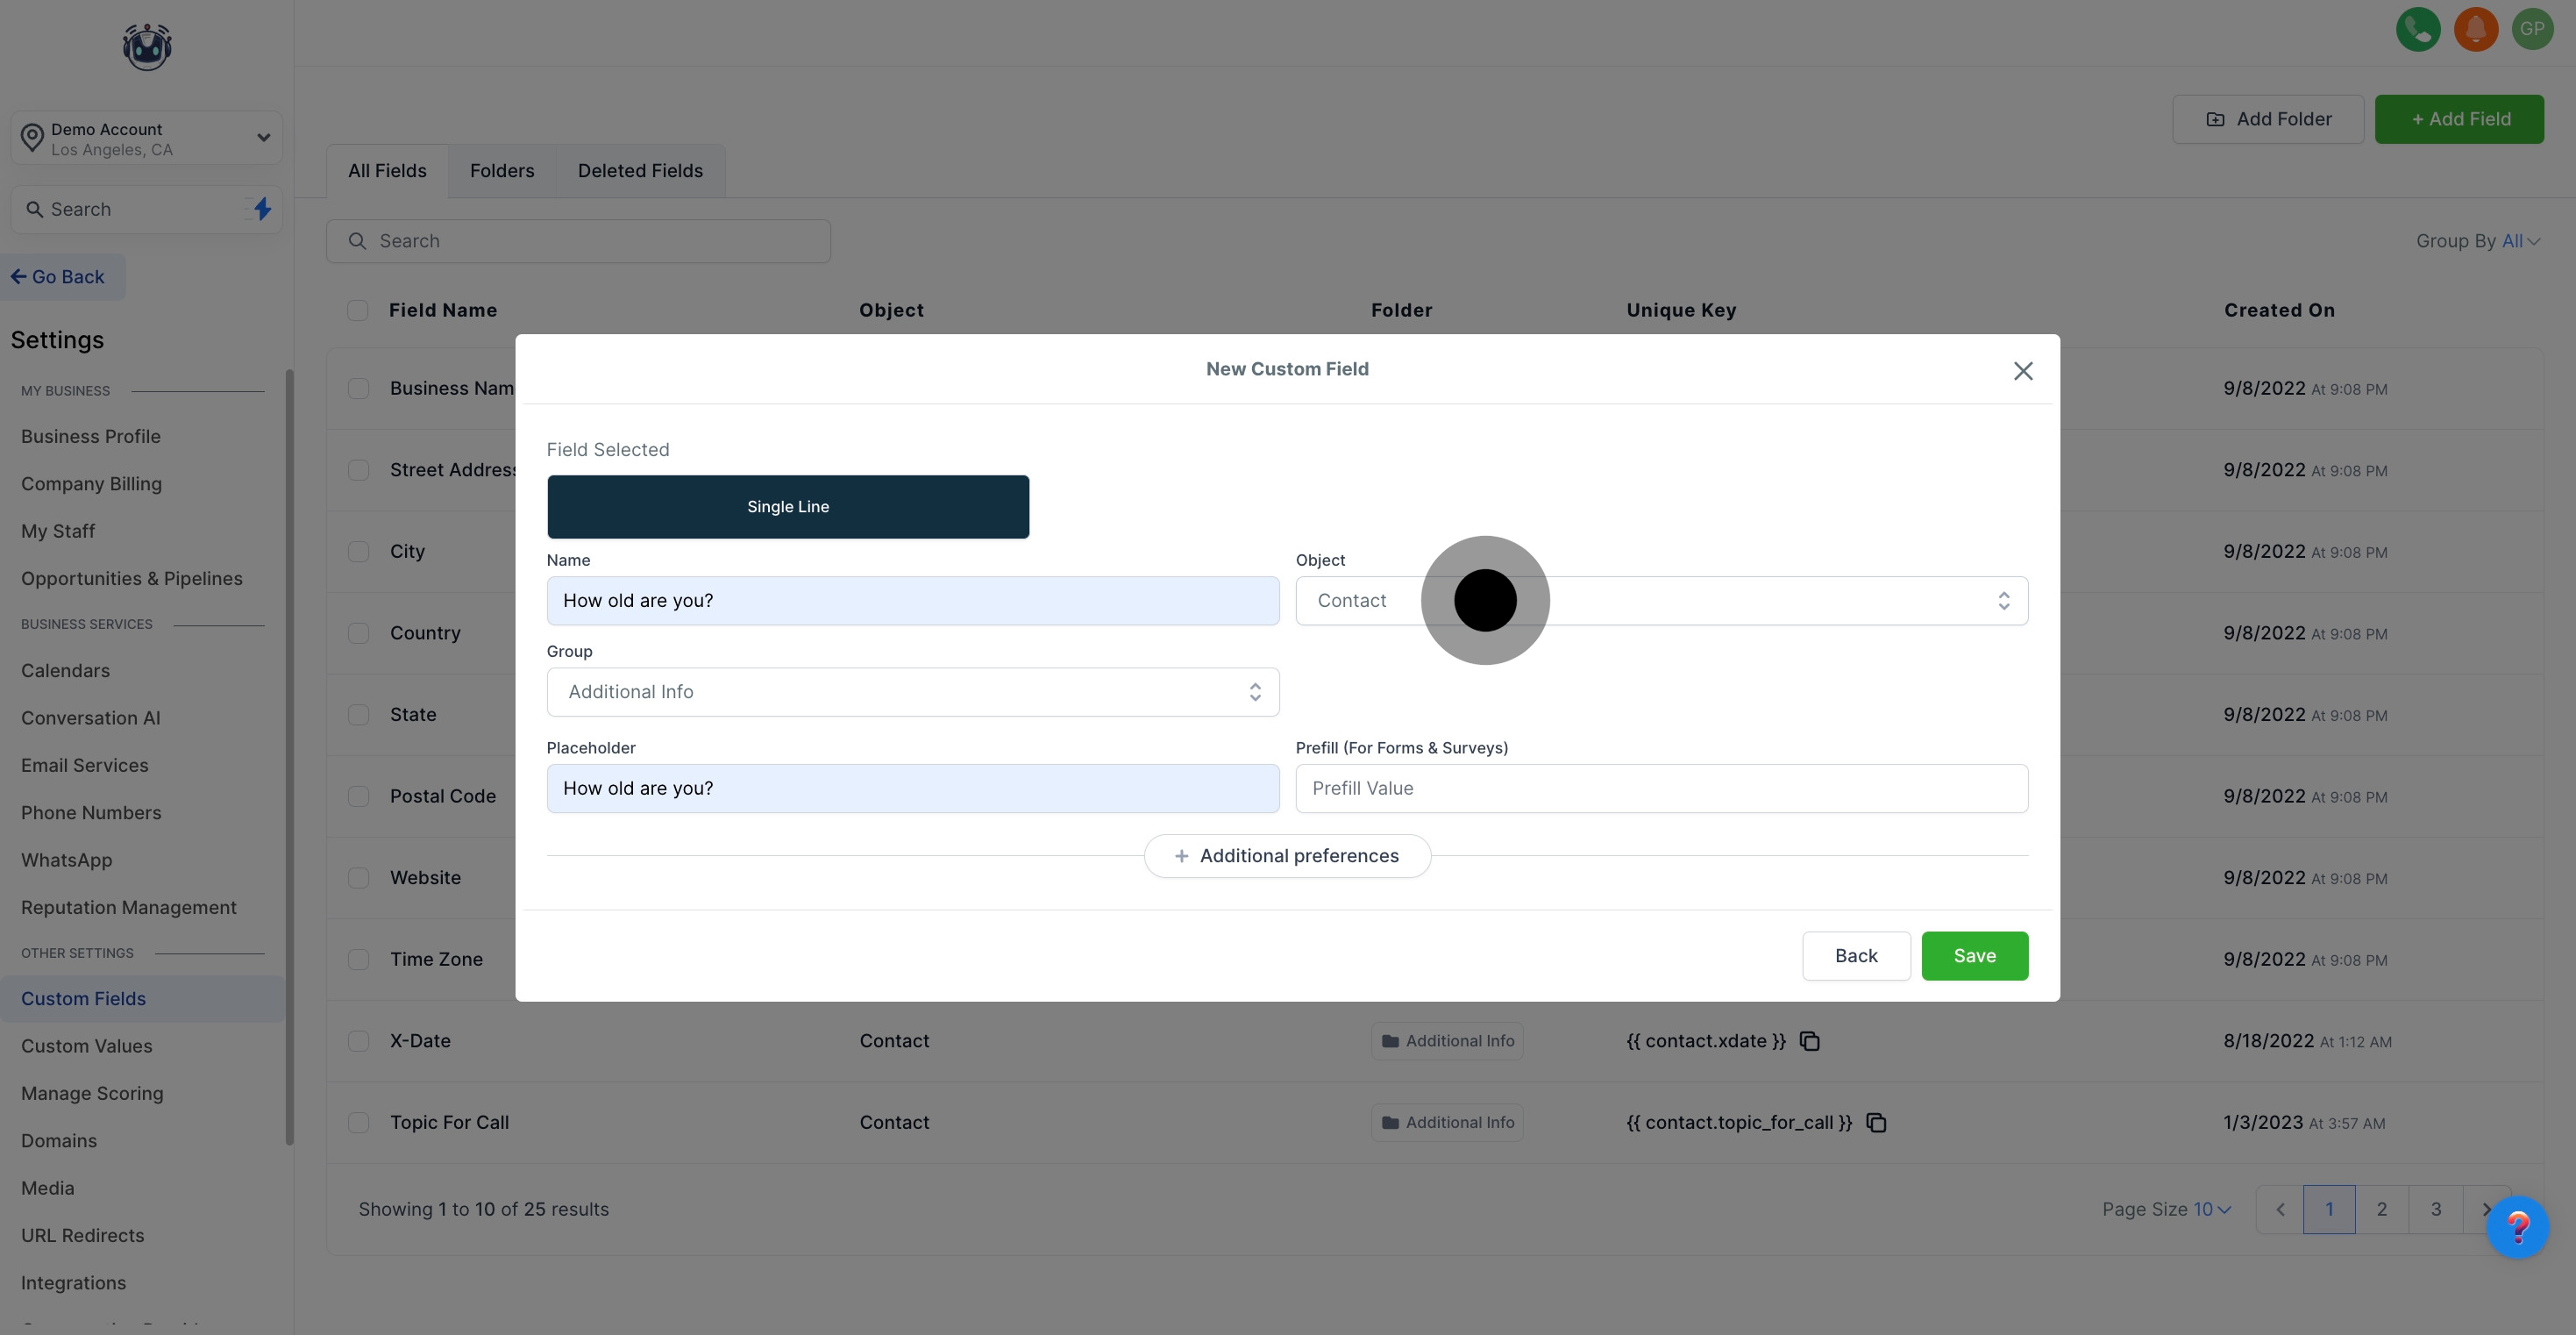Close the New Custom Field dialog
The image size is (2576, 1335).
pyautogui.click(x=2022, y=371)
